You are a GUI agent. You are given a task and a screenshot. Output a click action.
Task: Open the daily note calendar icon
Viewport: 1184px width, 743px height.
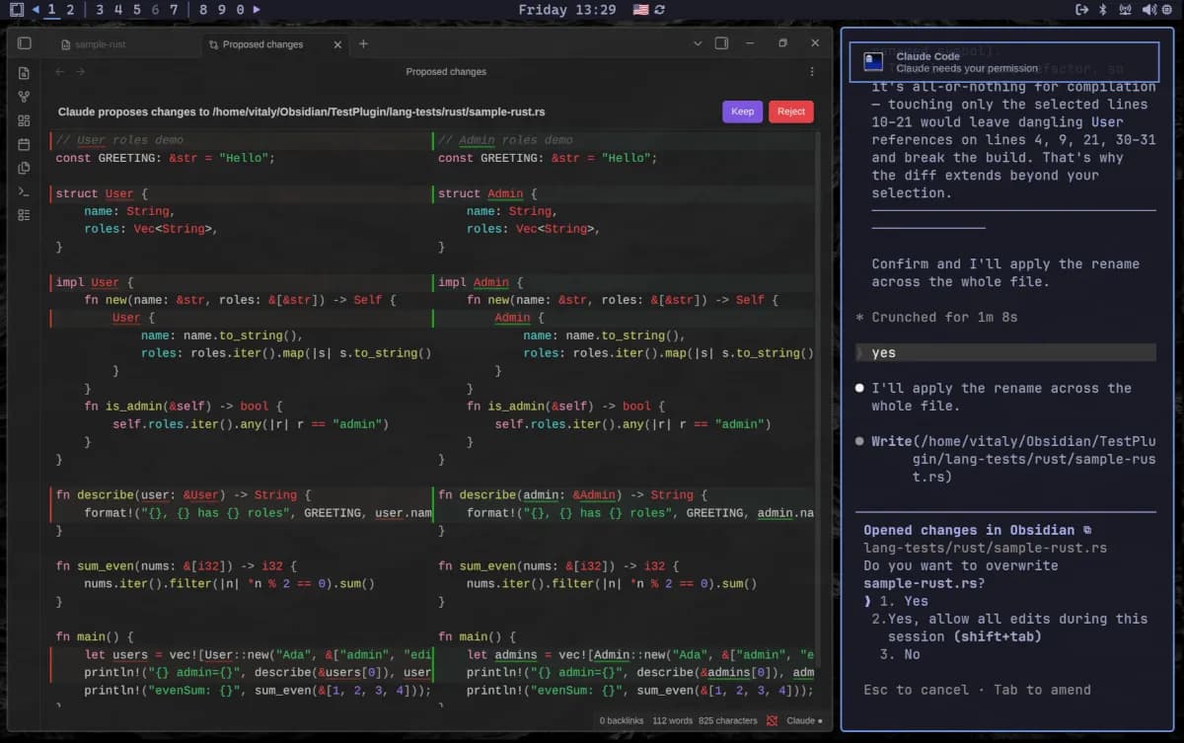point(24,144)
